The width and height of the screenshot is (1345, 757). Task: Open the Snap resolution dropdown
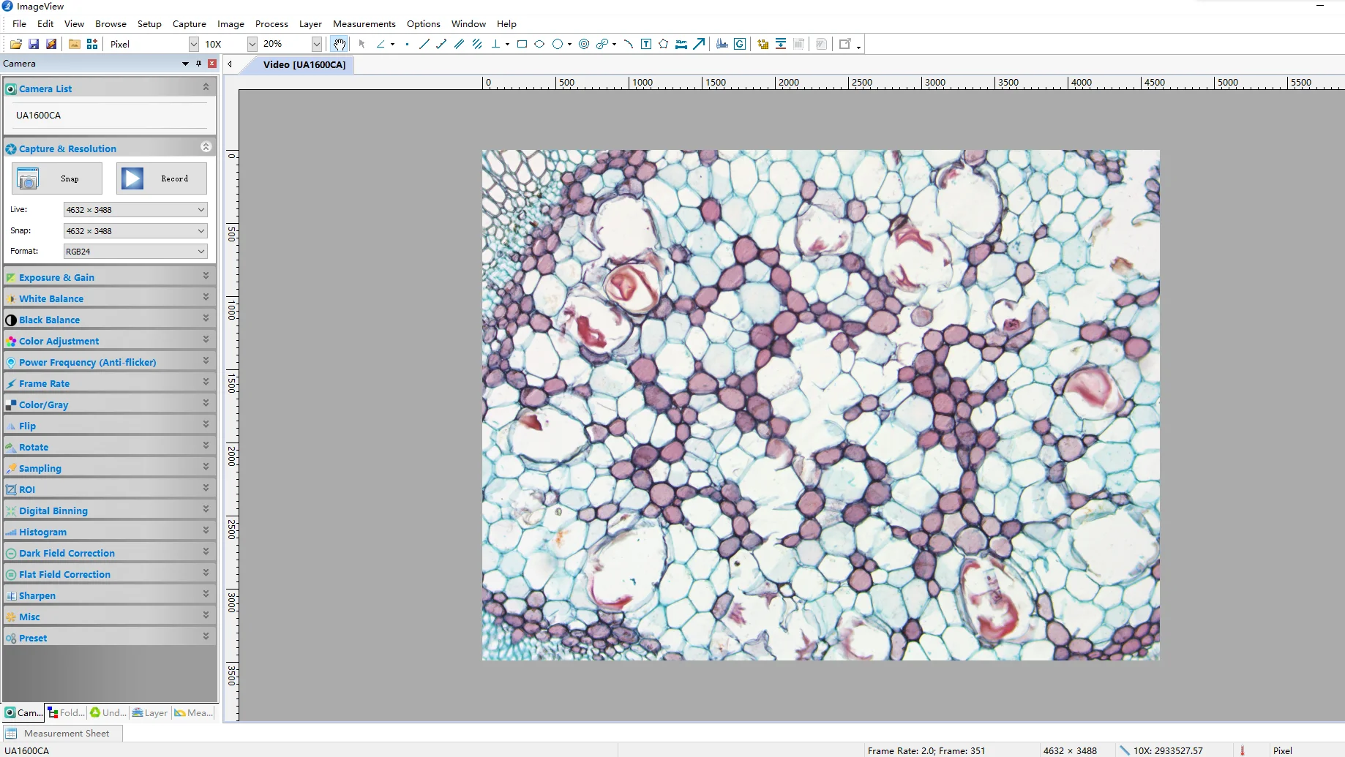pos(135,231)
